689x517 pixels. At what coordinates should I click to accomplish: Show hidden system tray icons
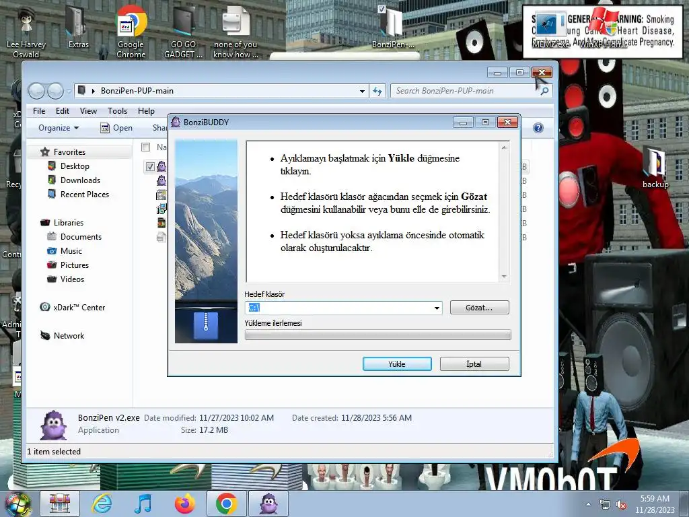tap(588, 505)
